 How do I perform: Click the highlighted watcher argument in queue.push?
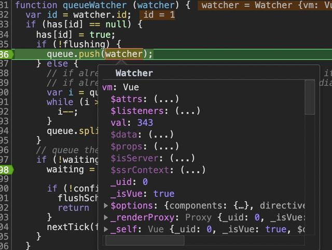(124, 54)
